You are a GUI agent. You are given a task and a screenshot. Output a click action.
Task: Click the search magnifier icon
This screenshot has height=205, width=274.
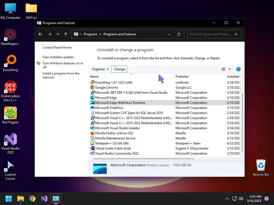tap(236, 34)
